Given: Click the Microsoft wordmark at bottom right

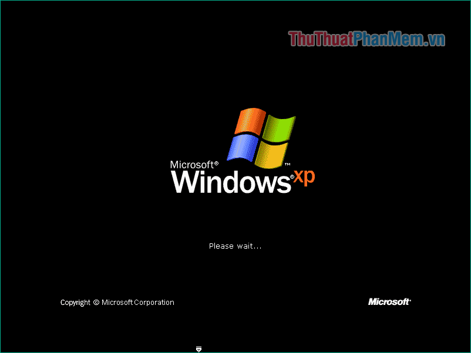Looking at the screenshot, I should click(x=389, y=301).
